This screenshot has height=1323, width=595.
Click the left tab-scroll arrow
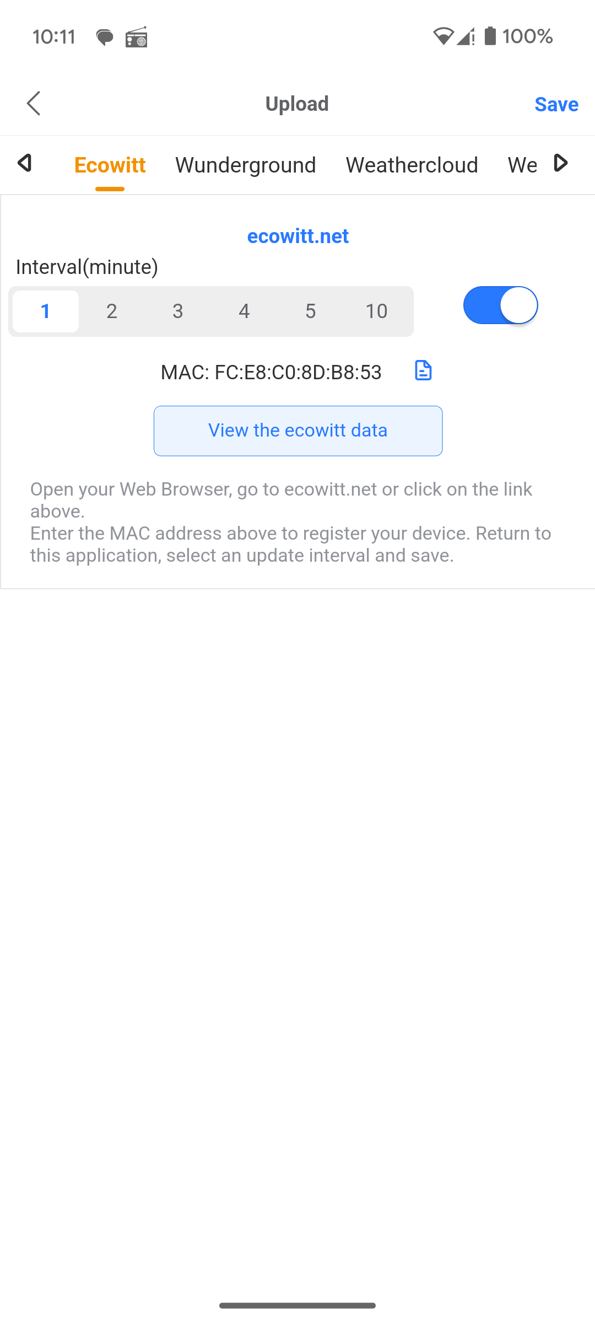[25, 163]
